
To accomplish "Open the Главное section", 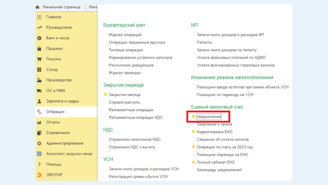I will point(54,17).
